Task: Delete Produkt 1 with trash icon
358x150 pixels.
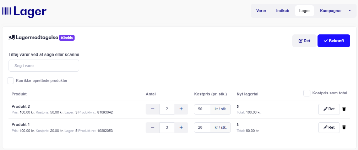Action: 344,127
